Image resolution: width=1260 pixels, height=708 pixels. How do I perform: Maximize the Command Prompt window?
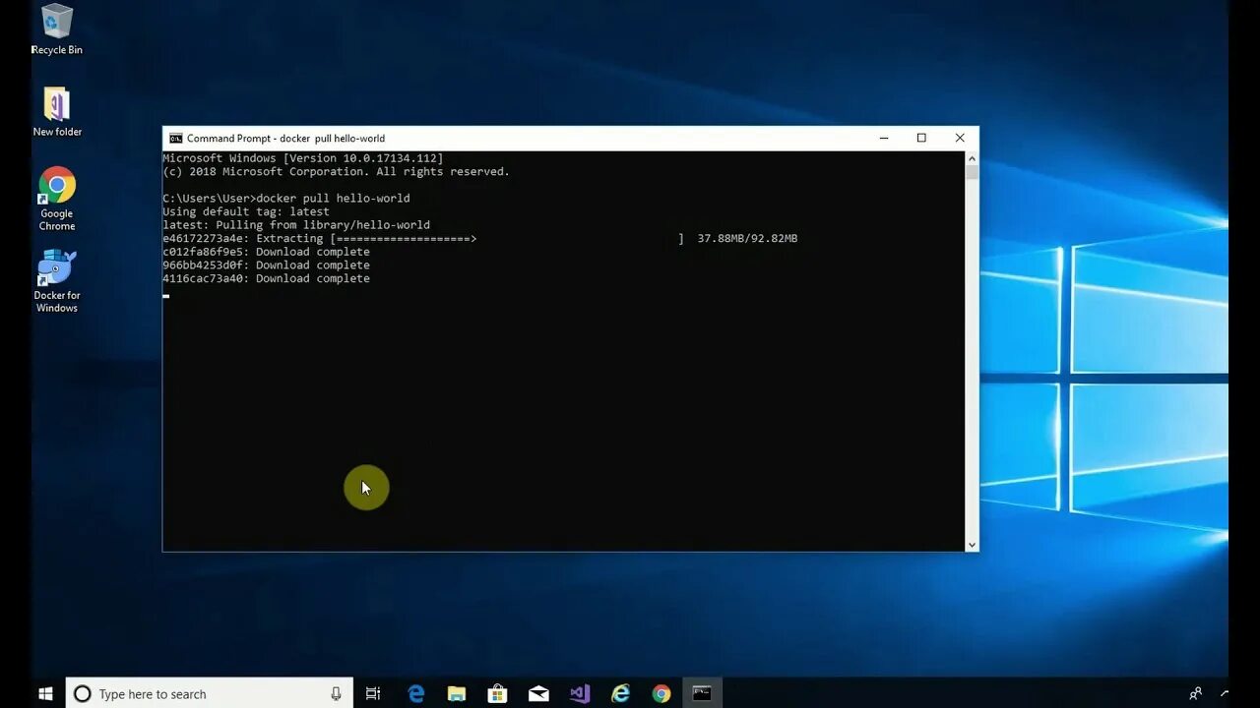pos(921,139)
